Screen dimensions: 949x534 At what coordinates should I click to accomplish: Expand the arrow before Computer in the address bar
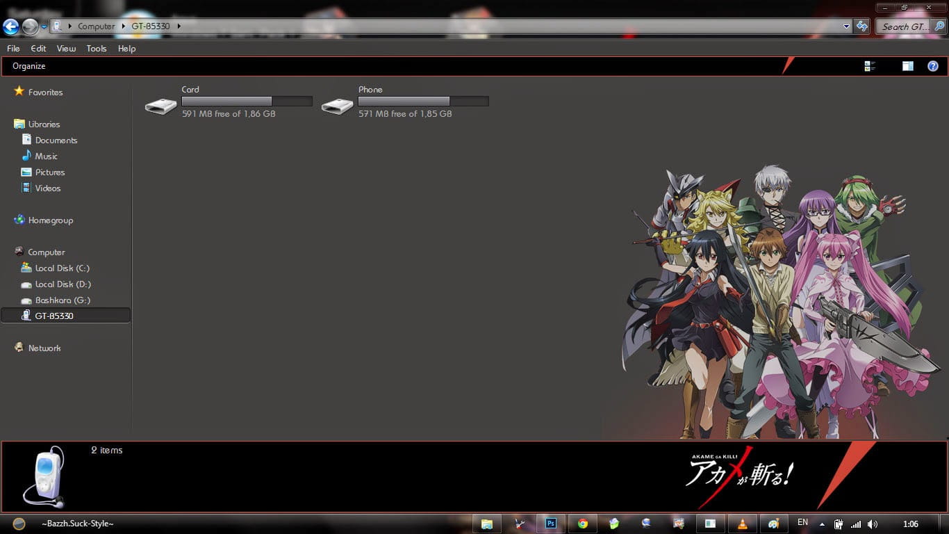tap(71, 26)
